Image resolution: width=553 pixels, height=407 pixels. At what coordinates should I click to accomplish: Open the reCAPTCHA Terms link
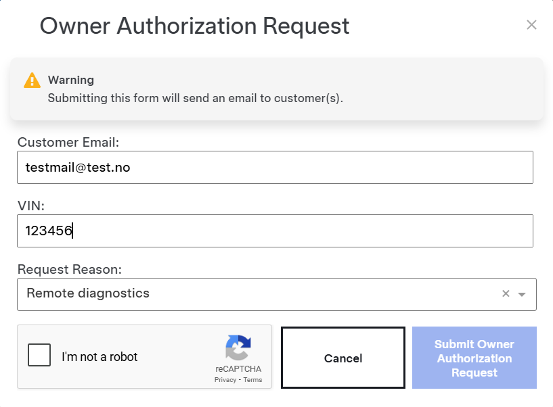[x=252, y=380]
